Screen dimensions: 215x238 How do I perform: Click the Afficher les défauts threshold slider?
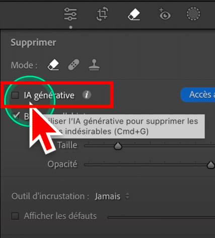pyautogui.click(x=161, y=217)
